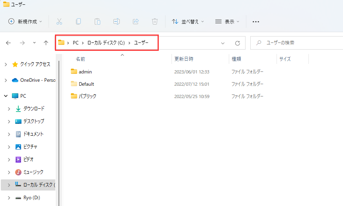Click the ダウンロード download arrow icon
The width and height of the screenshot is (343, 206).
pos(18,109)
